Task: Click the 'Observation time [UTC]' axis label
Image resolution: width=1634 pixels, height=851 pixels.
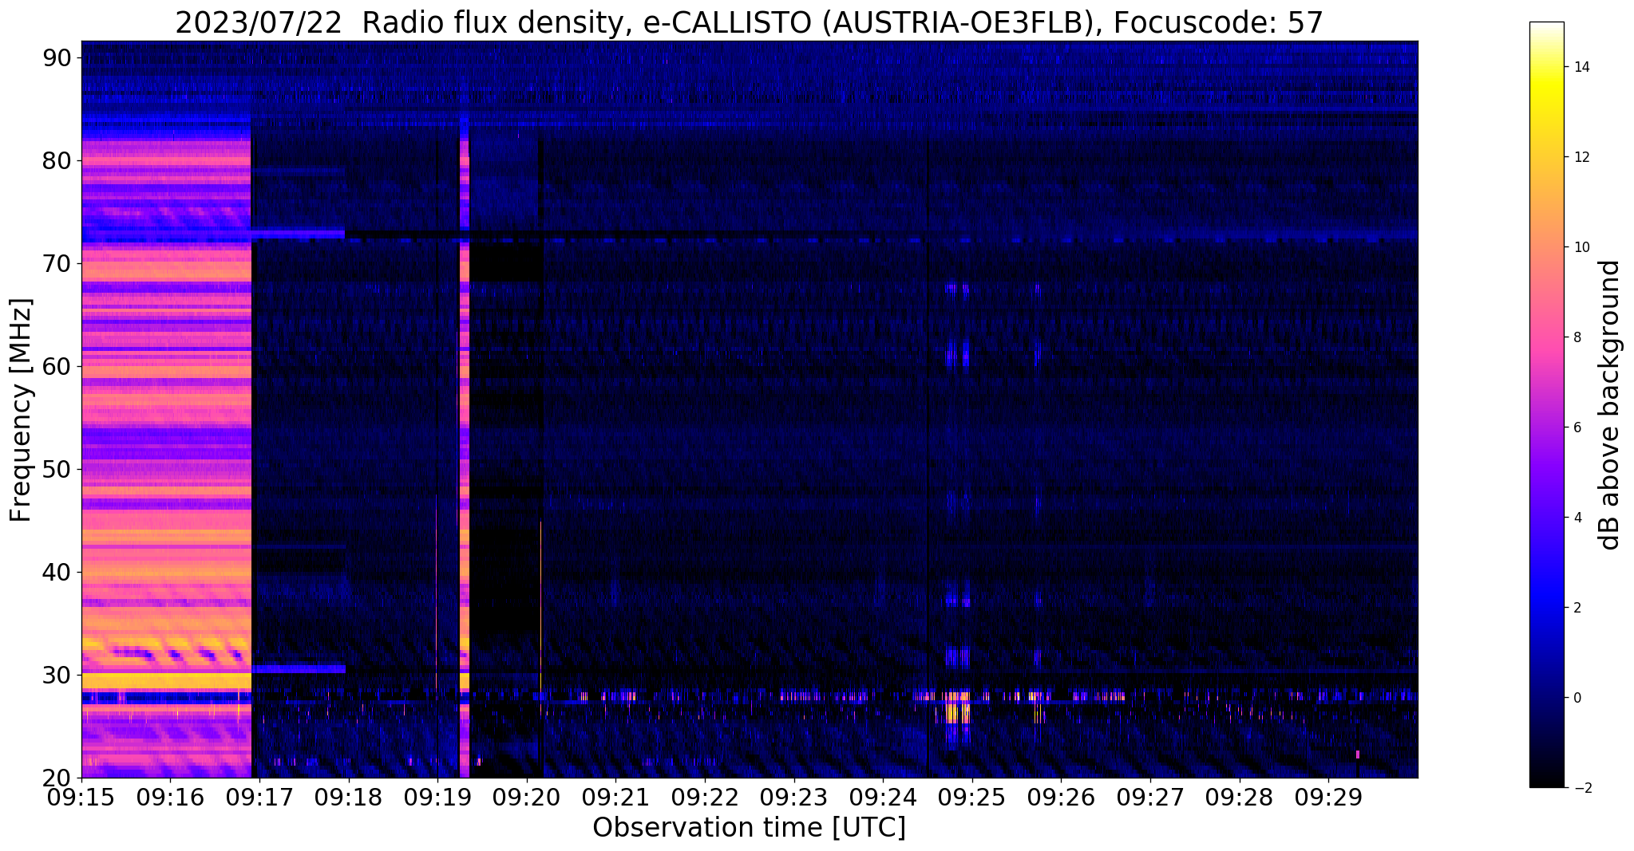Action: pyautogui.click(x=749, y=827)
